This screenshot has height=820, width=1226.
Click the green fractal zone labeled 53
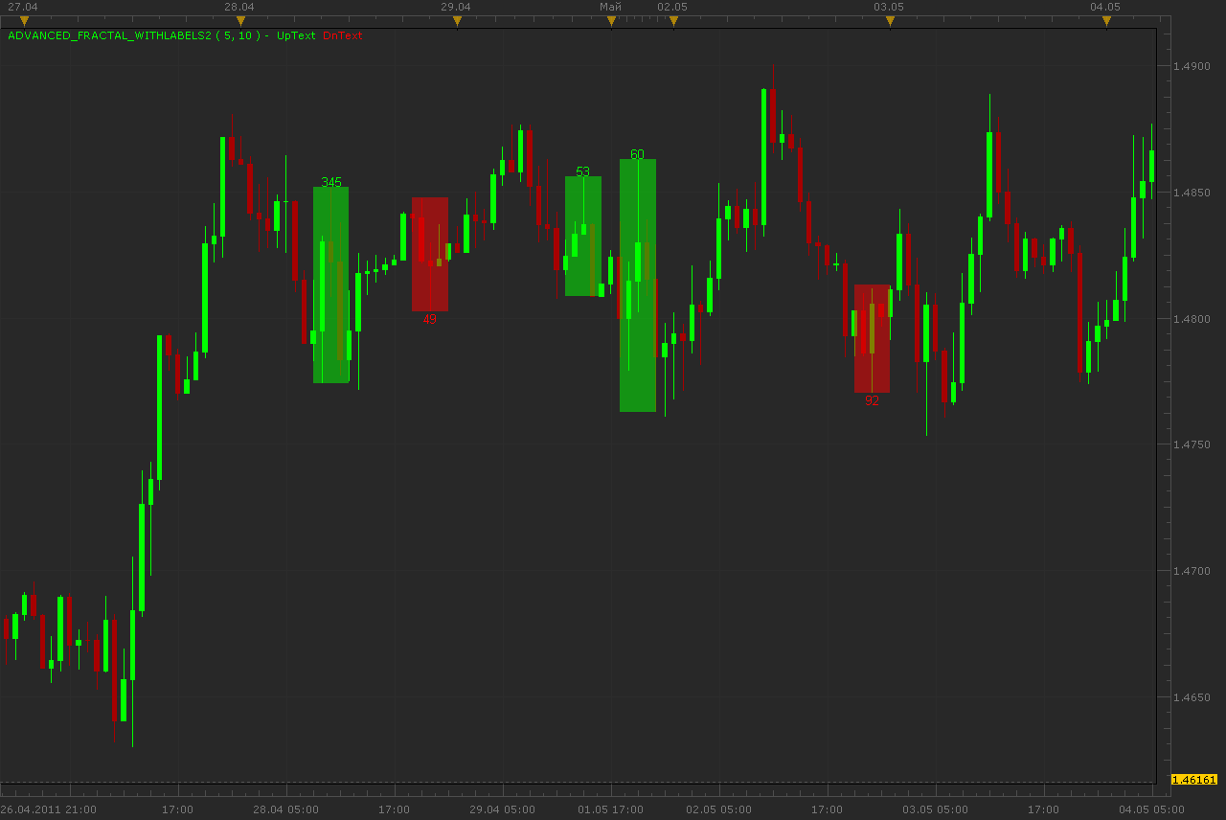583,236
